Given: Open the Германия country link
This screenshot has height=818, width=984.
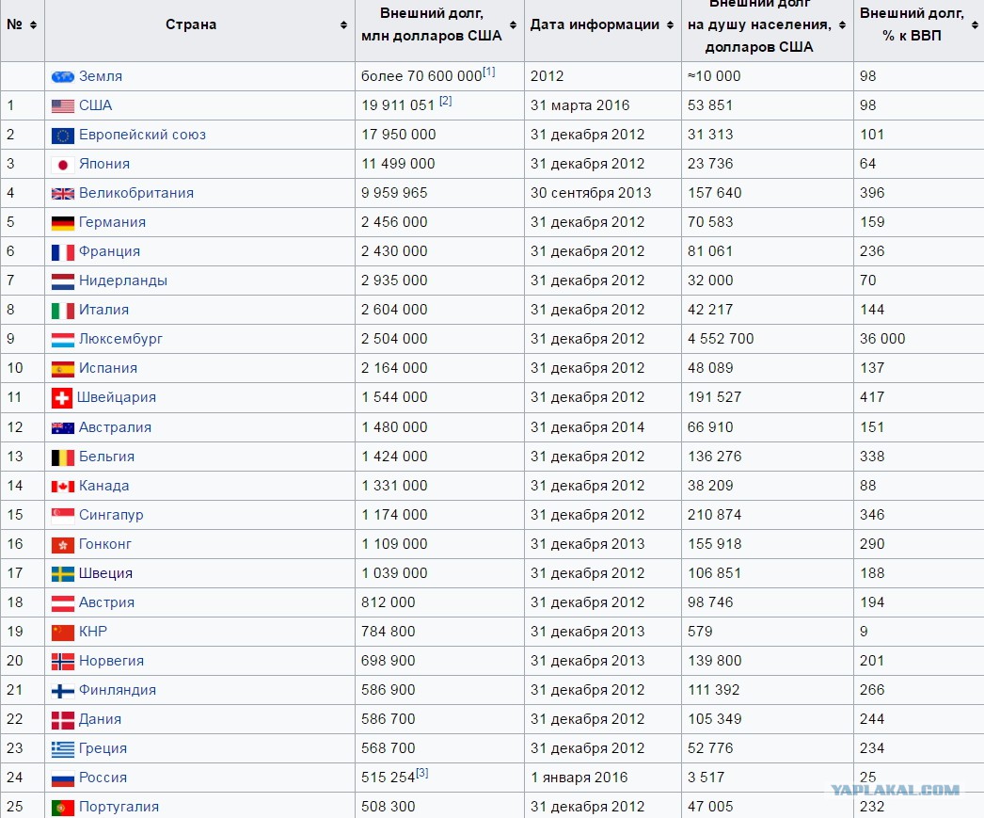Looking at the screenshot, I should 112,222.
